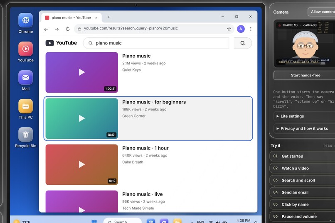Select 01 Get started
The width and height of the screenshot is (335, 223).
pos(302,156)
